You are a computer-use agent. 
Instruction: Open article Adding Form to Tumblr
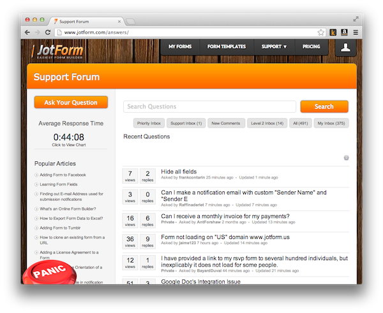[60, 228]
